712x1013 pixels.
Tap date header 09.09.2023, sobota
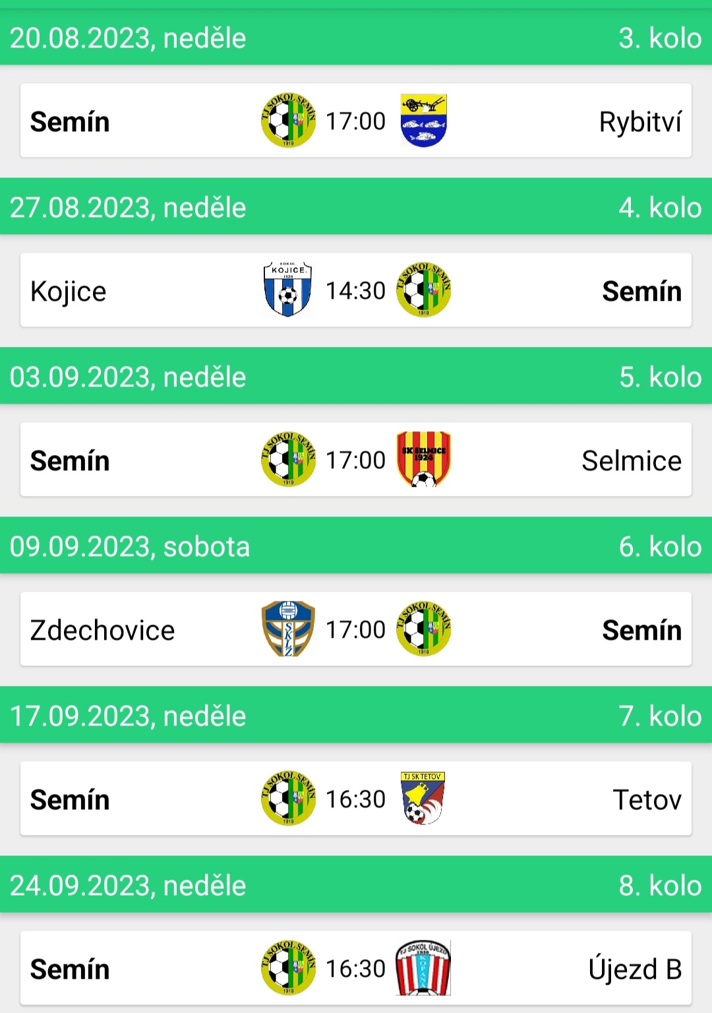tap(130, 547)
